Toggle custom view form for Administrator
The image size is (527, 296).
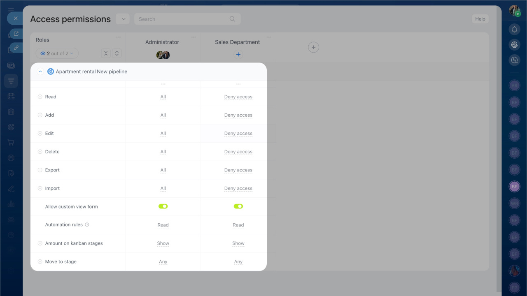[163, 206]
